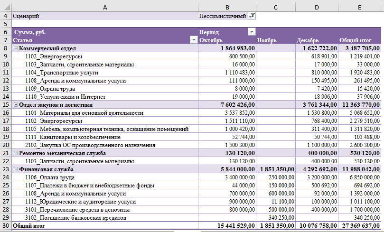Image resolution: width=384 pixels, height=232 pixels.
Task: Click the Сценарий label cell
Action: click(105, 16)
